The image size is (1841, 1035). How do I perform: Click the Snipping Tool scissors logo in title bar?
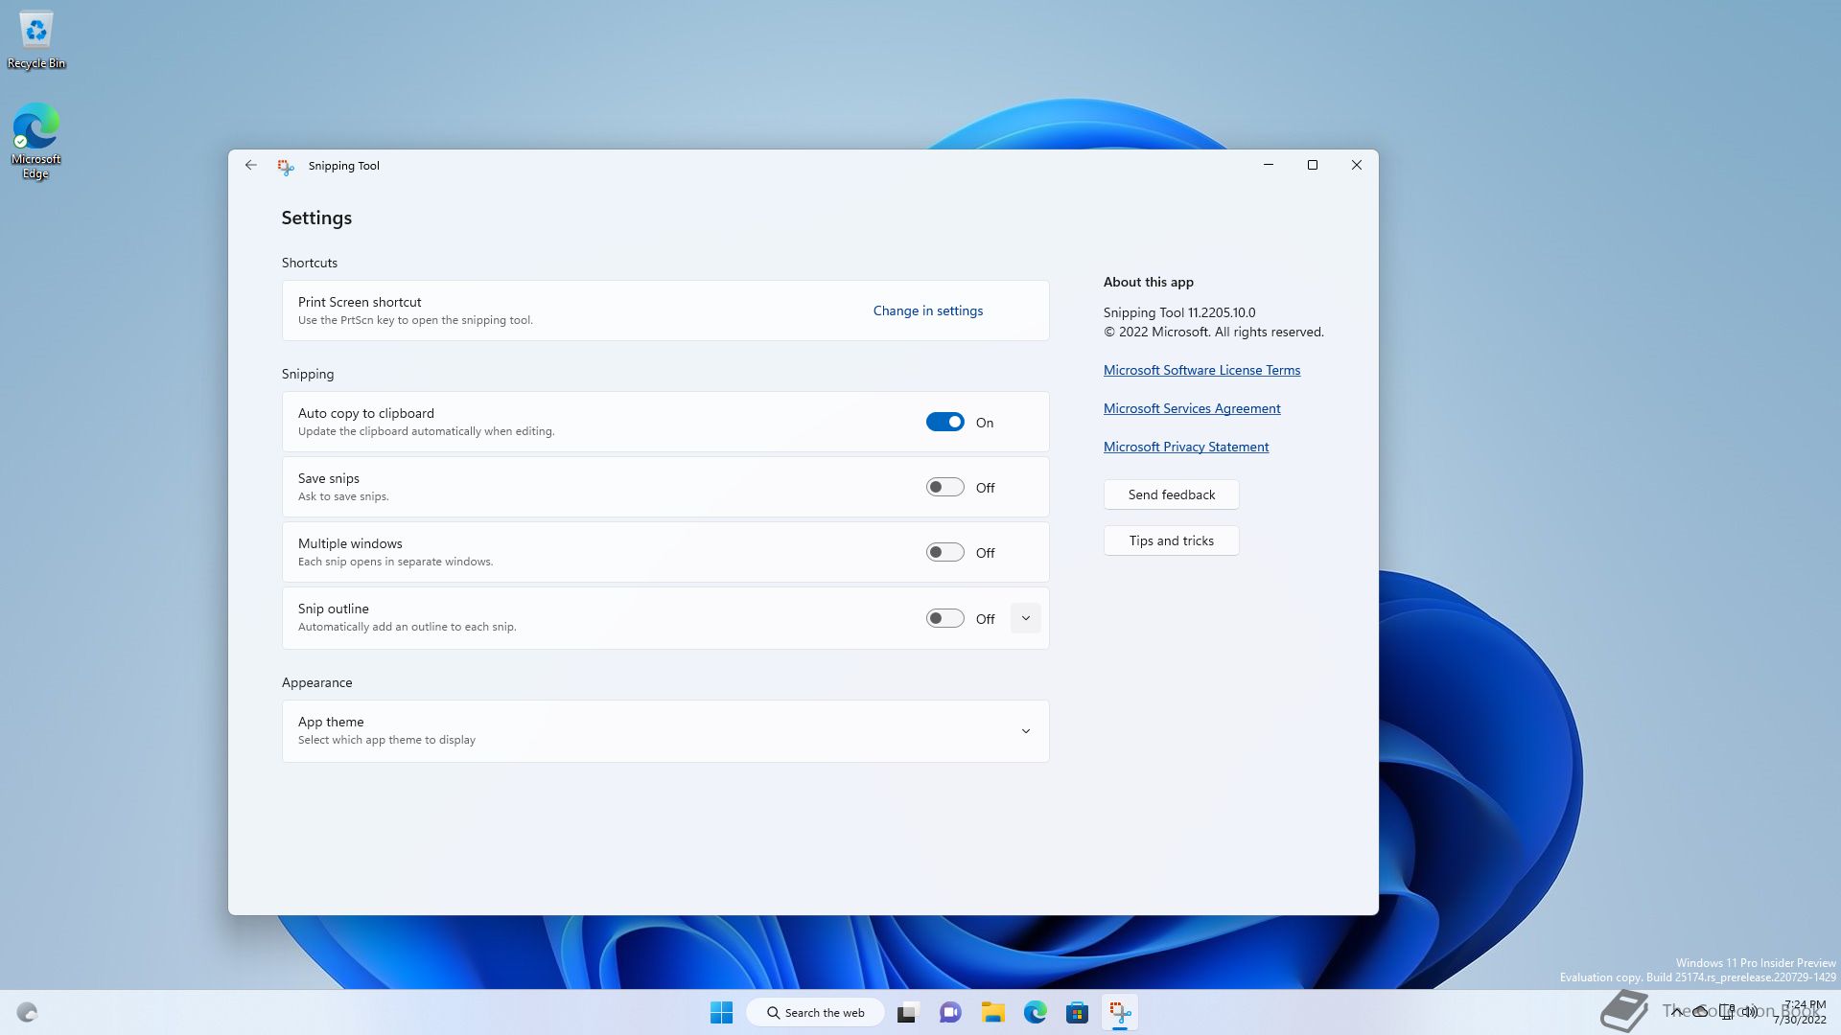click(x=286, y=166)
